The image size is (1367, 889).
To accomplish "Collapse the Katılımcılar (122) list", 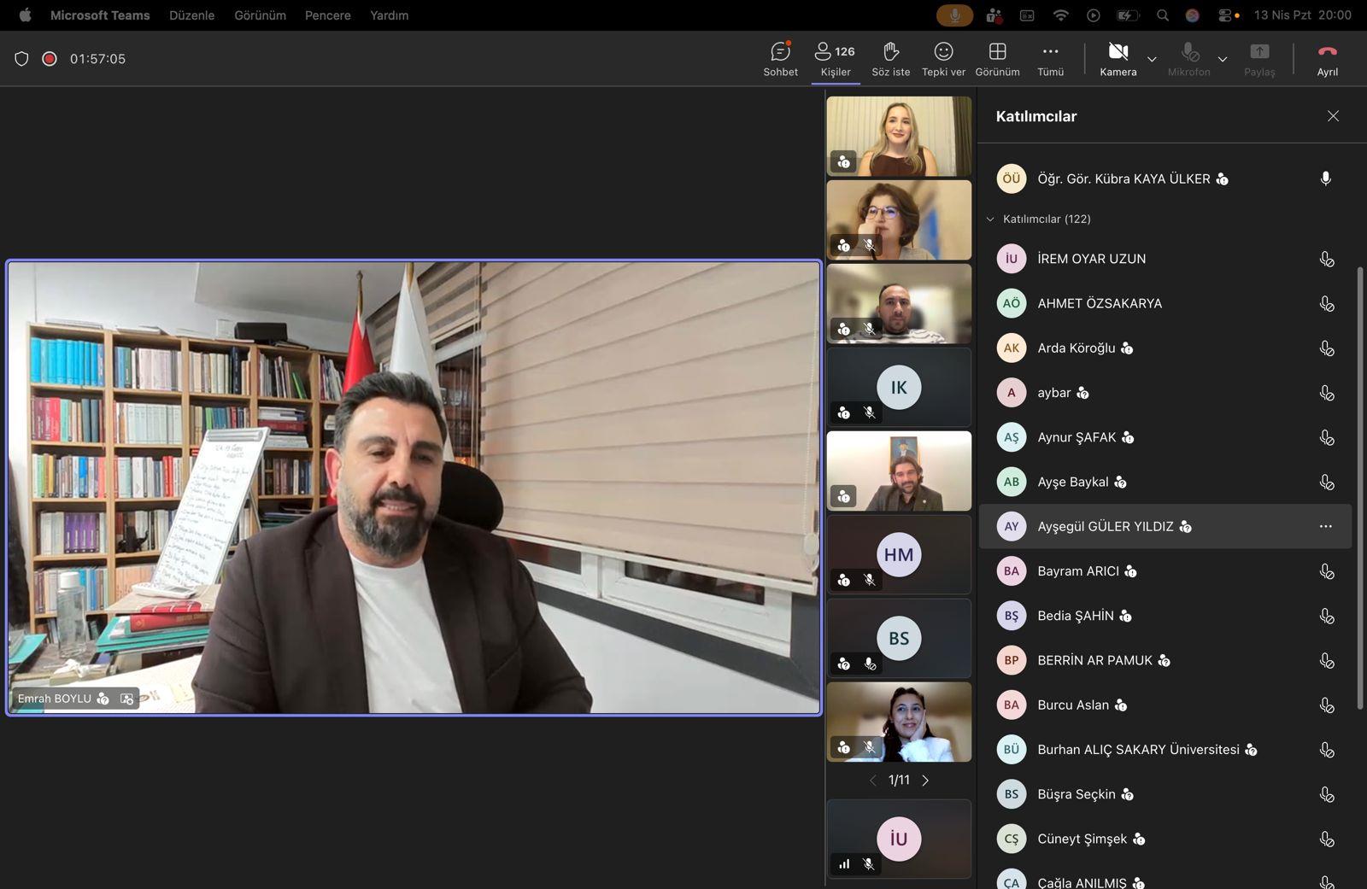I will click(x=990, y=219).
